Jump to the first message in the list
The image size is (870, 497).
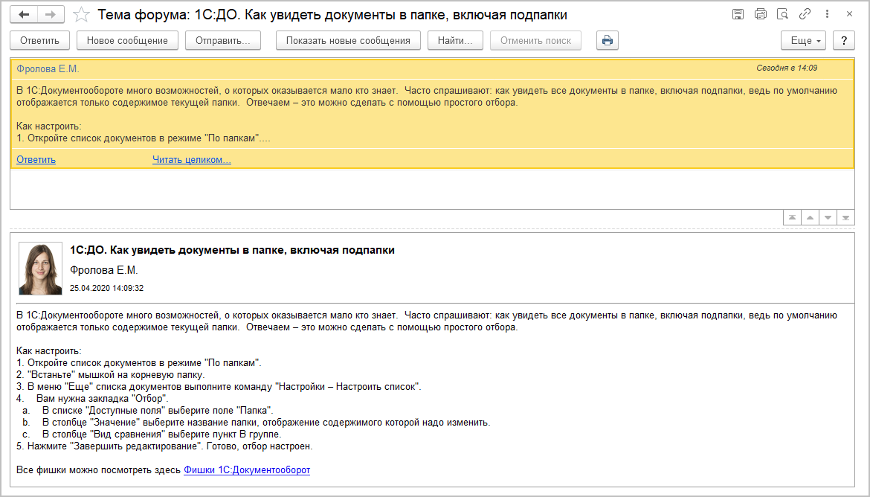pos(792,217)
